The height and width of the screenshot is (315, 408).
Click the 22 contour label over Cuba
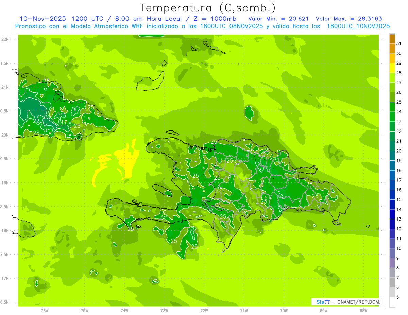(x=36, y=121)
